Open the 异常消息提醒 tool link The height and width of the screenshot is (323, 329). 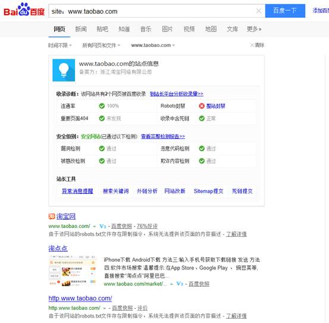coord(77,191)
